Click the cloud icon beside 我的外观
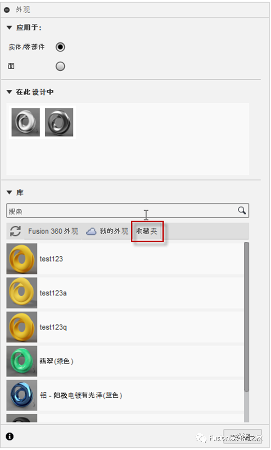Image resolution: width=271 pixels, height=450 pixels. tap(91, 231)
